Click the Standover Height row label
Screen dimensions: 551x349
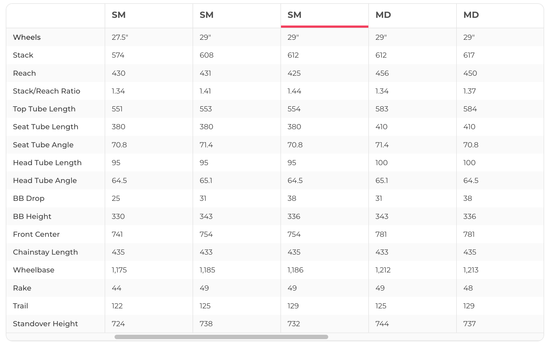[x=46, y=324]
